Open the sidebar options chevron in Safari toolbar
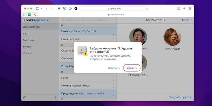Viewport: 212px width, 106px height. pos(42,8)
